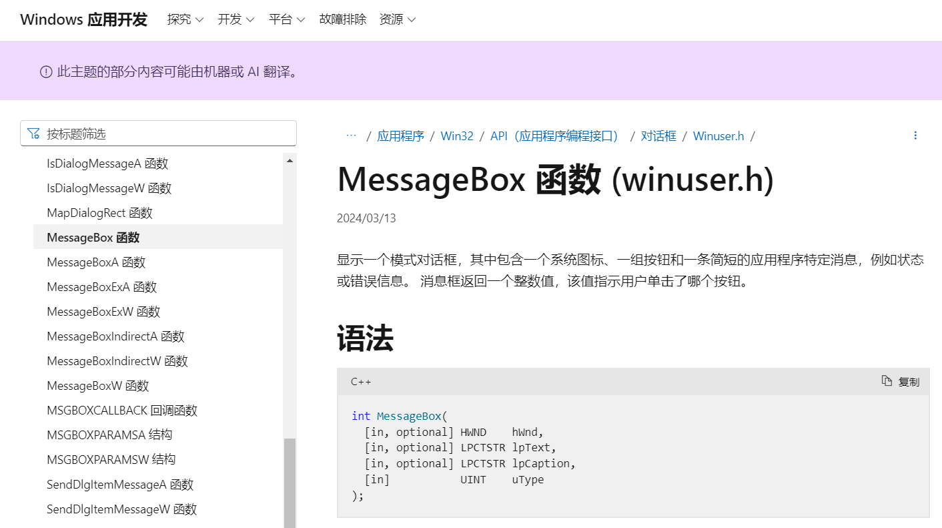942x528 pixels.
Task: Open the vertical three-dots more actions menu
Action: click(x=915, y=136)
